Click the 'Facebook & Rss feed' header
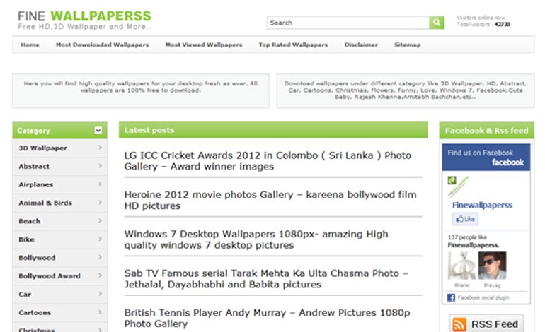This screenshot has height=332, width=545. [487, 131]
